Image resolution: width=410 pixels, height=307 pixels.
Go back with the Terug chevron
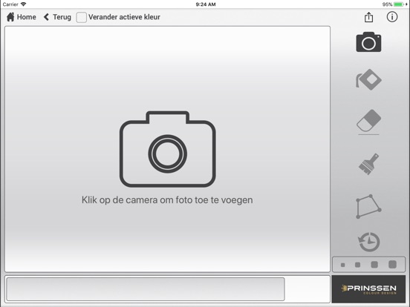[x=46, y=17]
